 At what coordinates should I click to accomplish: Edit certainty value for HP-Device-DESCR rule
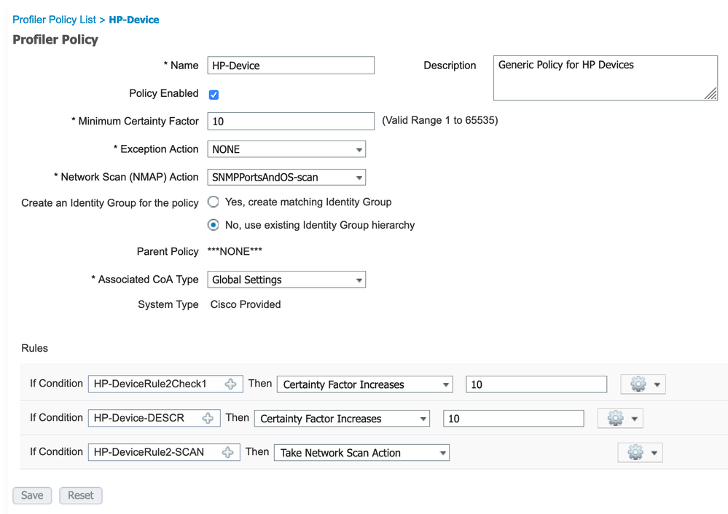click(x=514, y=419)
